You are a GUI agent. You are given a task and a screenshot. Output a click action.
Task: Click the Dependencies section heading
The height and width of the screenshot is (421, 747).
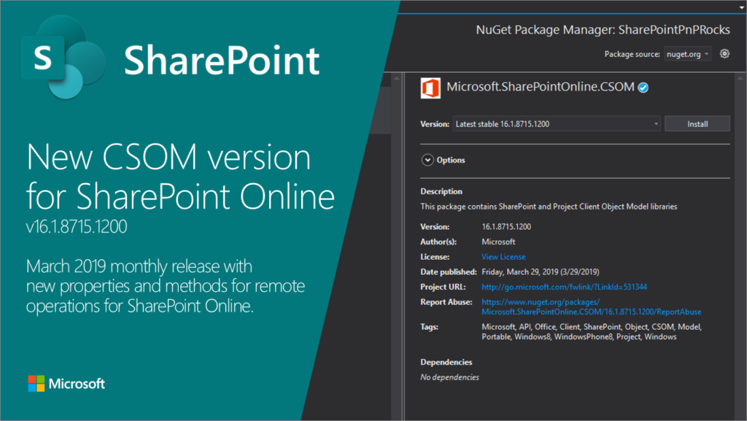point(446,362)
